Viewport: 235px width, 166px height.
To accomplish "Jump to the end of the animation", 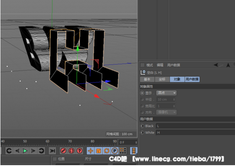I will [52, 151].
